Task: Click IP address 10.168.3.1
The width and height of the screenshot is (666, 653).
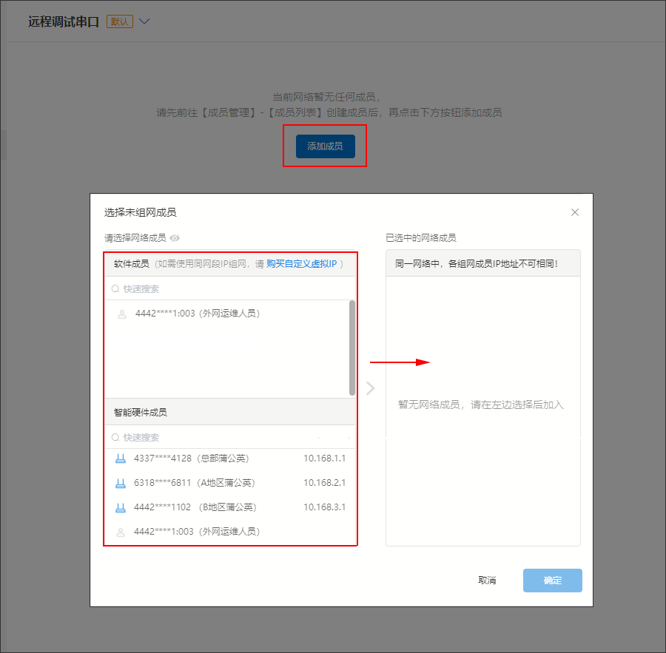Action: click(x=325, y=507)
